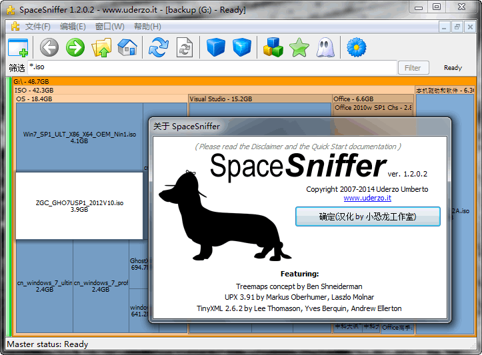The height and width of the screenshot is (355, 482).
Task: Open the blue flower donate icon
Action: coord(357,47)
